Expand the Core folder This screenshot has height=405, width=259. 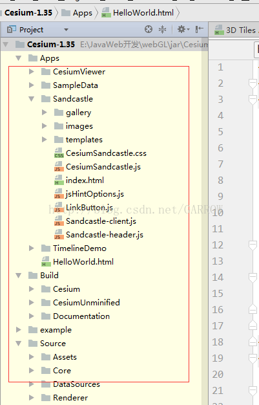click(32, 371)
